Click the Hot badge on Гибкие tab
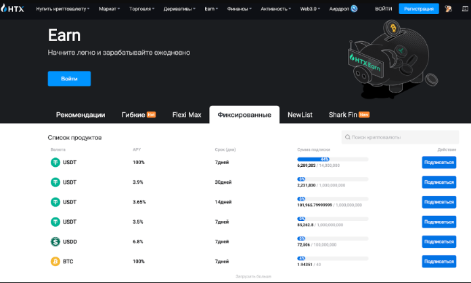The width and height of the screenshot is (471, 283). [151, 115]
